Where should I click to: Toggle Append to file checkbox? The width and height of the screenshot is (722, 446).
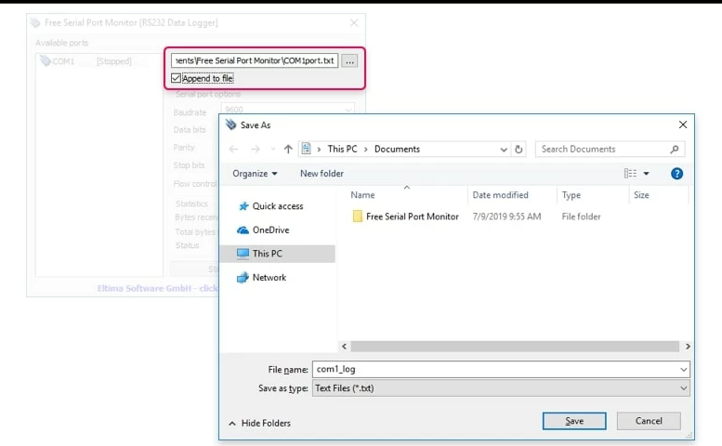point(176,78)
